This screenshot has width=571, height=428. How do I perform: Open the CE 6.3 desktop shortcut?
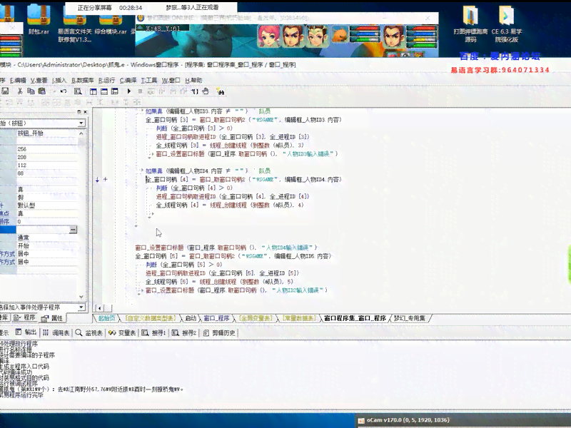pos(507,24)
